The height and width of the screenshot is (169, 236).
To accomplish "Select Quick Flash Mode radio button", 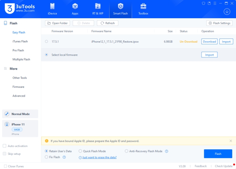I will coord(80,151).
